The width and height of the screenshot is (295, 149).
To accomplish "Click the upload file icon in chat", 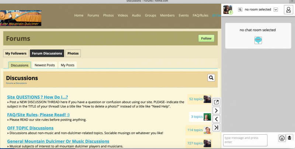I will tap(290, 138).
